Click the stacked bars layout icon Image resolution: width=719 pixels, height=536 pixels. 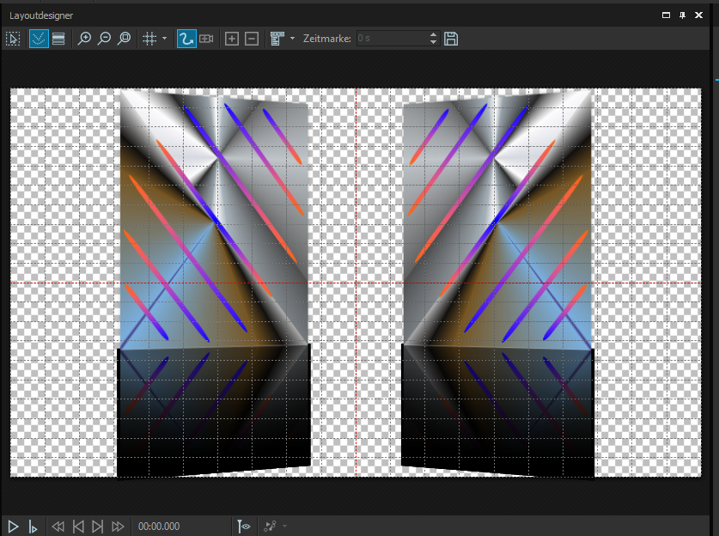[58, 39]
